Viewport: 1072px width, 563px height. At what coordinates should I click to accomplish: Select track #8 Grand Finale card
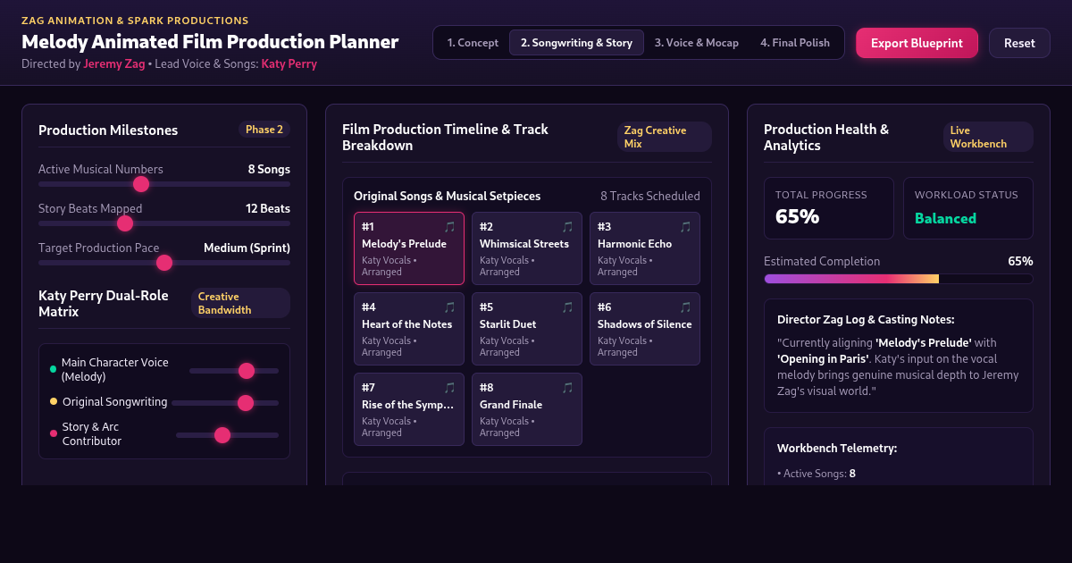[x=527, y=409]
